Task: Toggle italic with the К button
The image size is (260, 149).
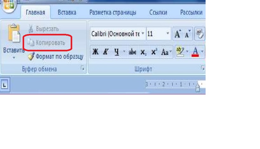Action: [x=105, y=52]
